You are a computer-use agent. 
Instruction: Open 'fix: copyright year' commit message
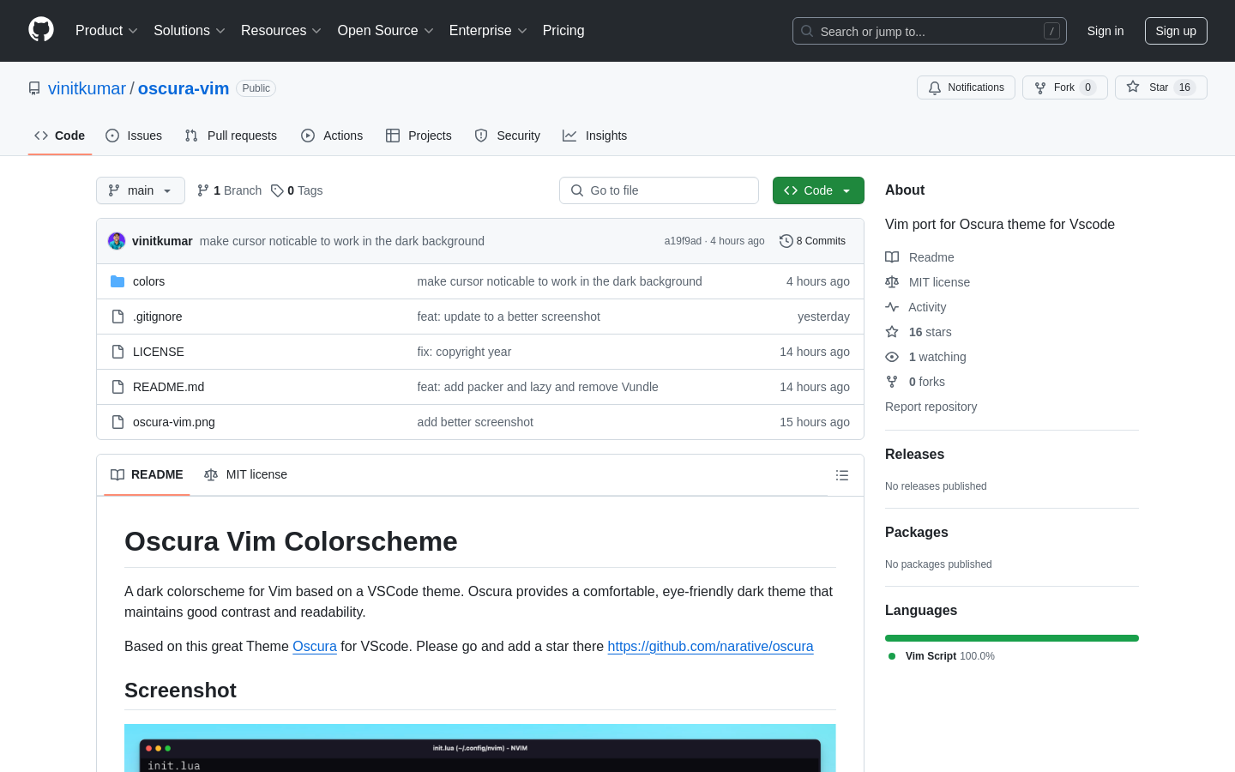(464, 352)
